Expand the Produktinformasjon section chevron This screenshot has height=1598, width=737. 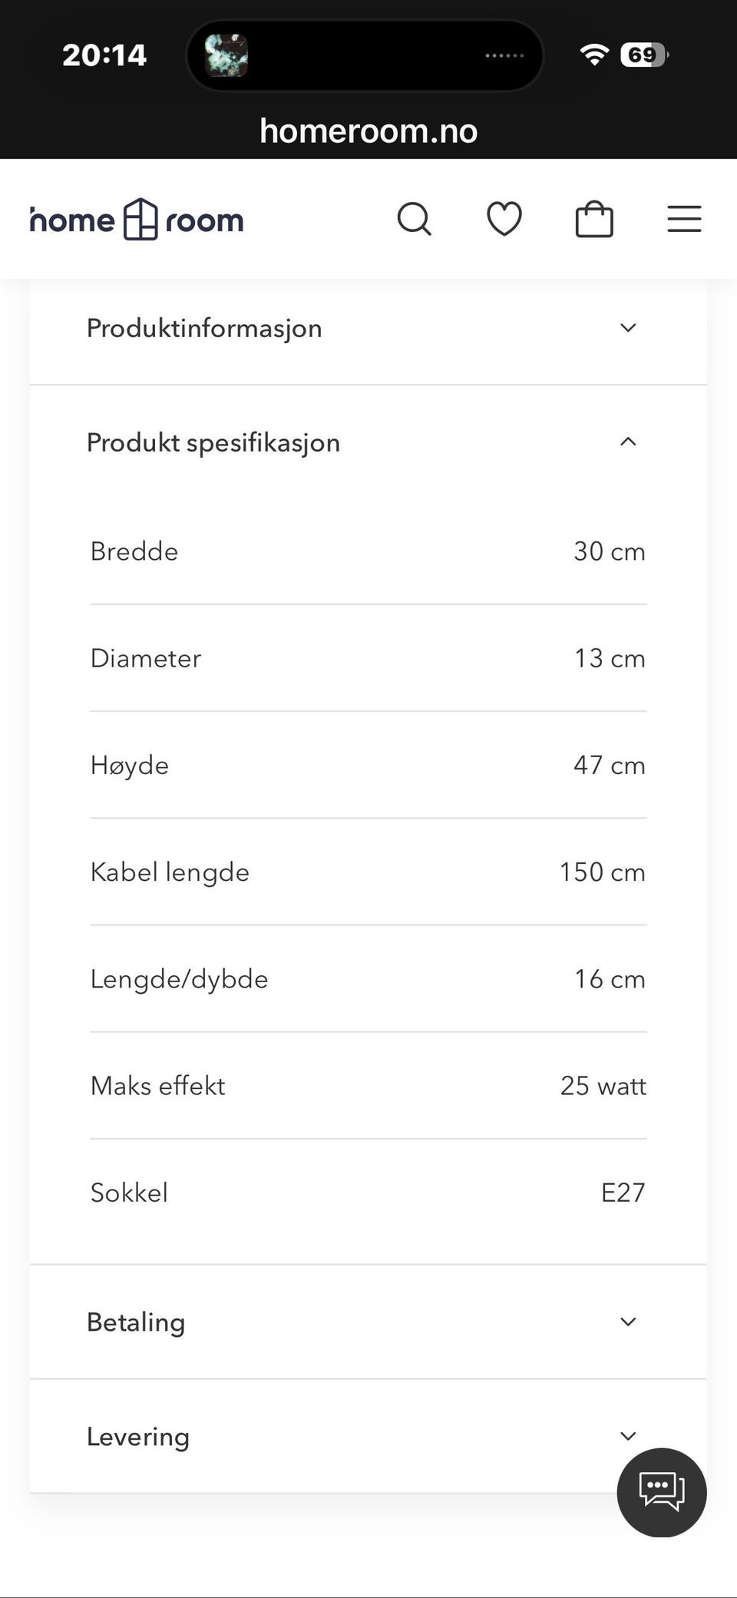628,328
